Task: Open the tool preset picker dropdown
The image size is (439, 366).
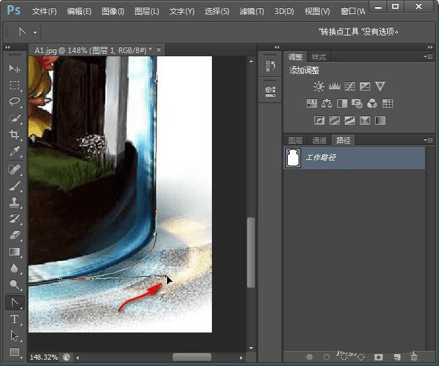Action: tap(35, 32)
